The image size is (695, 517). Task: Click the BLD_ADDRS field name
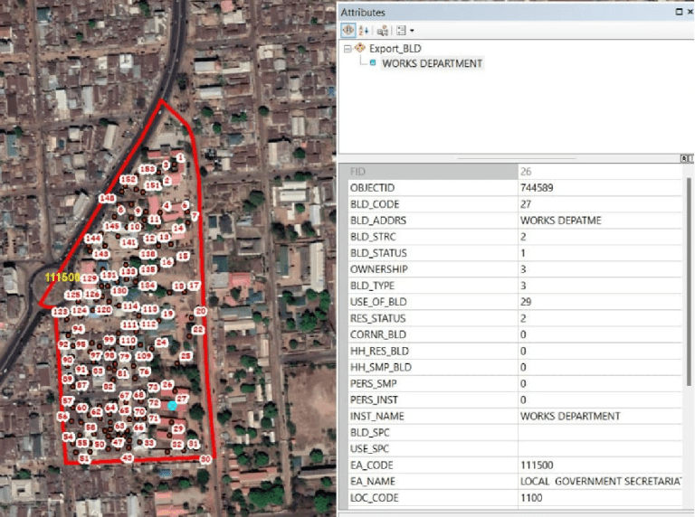tap(377, 221)
